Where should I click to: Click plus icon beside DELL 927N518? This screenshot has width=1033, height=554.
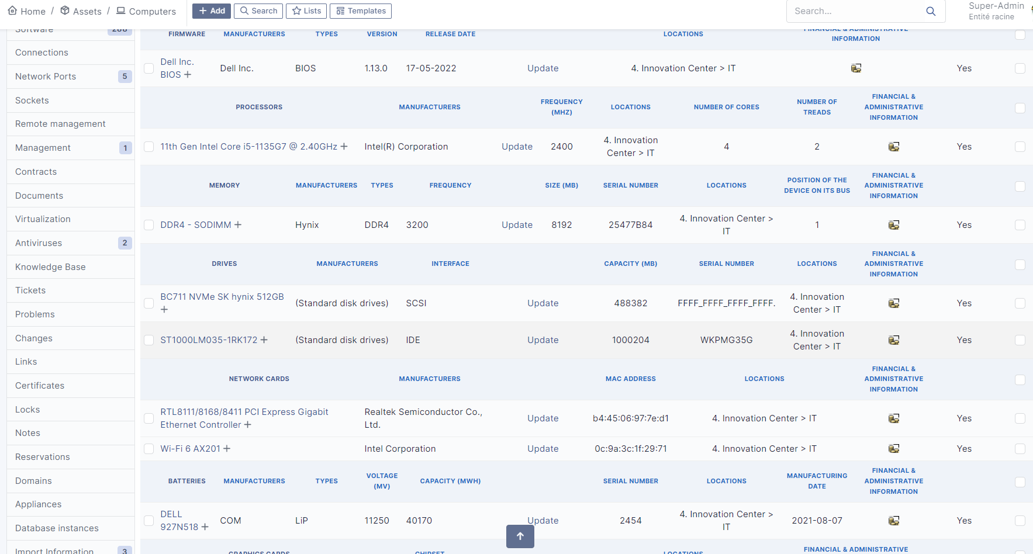pyautogui.click(x=205, y=527)
